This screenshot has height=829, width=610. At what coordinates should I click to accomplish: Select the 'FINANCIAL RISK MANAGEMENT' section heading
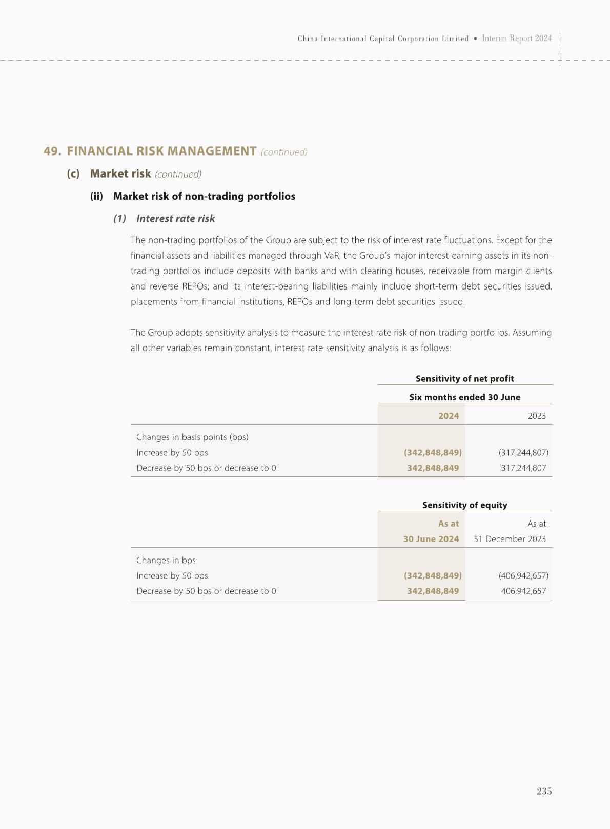pos(161,151)
